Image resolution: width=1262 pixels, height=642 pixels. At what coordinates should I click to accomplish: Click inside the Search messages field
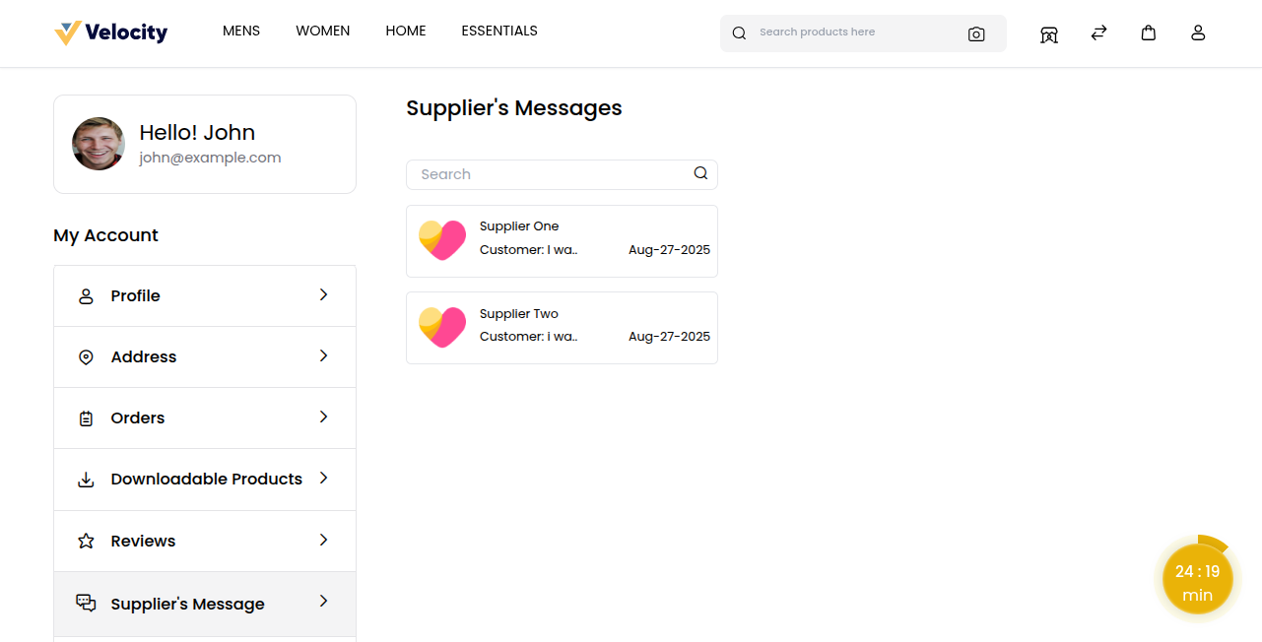(x=542, y=173)
